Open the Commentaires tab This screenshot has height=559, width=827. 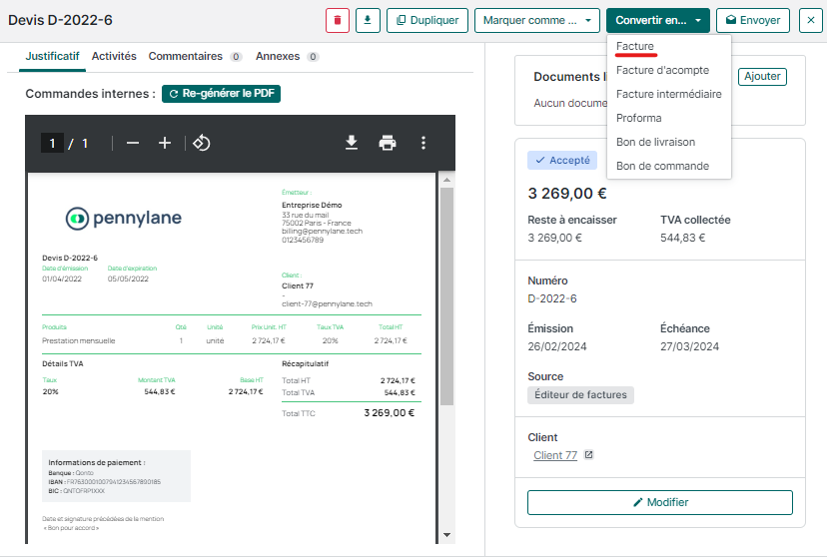pos(185,57)
